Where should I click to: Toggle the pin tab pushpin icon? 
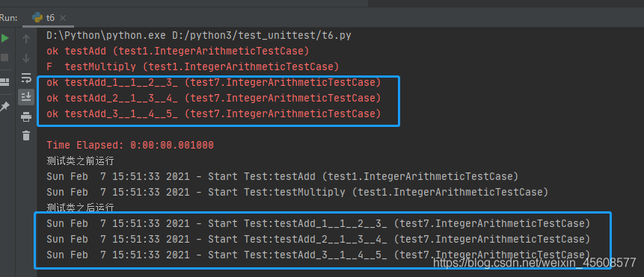(x=4, y=107)
